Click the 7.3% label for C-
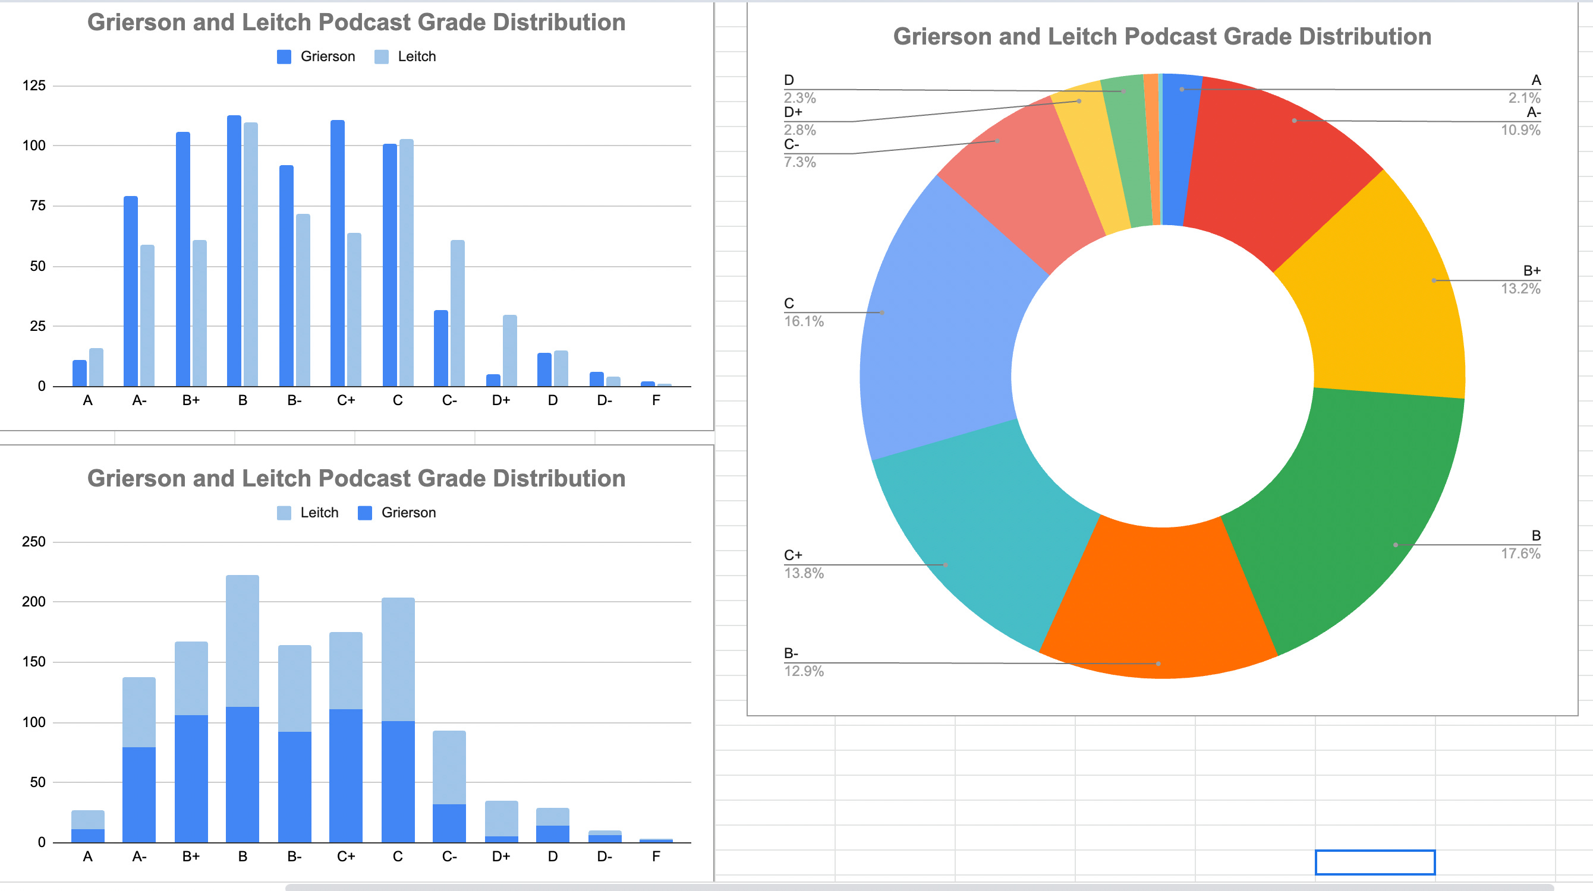The width and height of the screenshot is (1593, 891). tap(799, 162)
